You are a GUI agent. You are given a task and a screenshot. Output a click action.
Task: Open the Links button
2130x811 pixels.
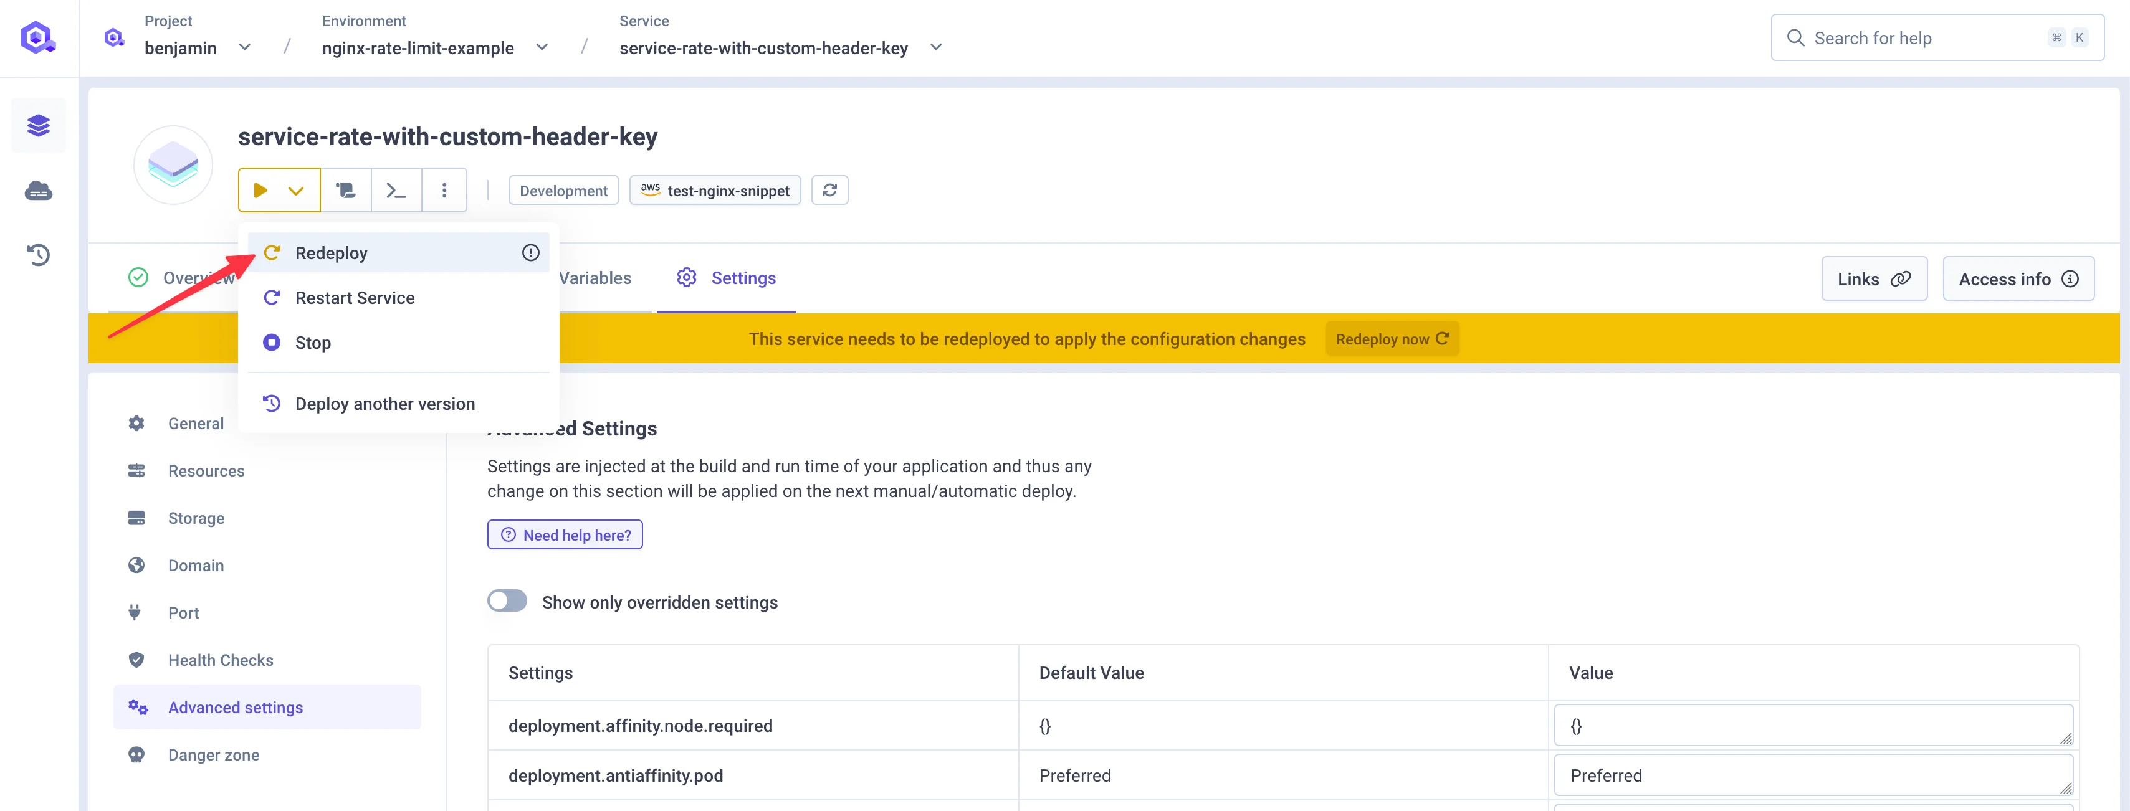[x=1874, y=280]
